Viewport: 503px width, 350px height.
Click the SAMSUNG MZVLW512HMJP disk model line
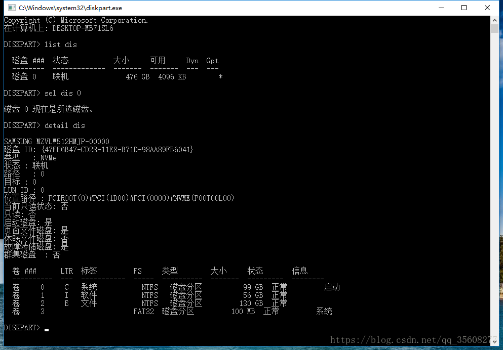click(57, 142)
